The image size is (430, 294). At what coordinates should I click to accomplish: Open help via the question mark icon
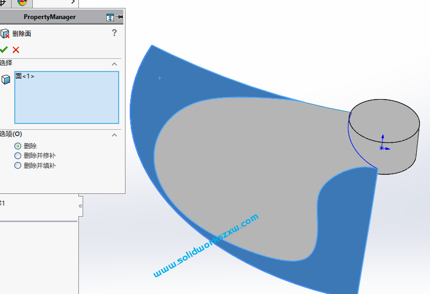tap(114, 33)
